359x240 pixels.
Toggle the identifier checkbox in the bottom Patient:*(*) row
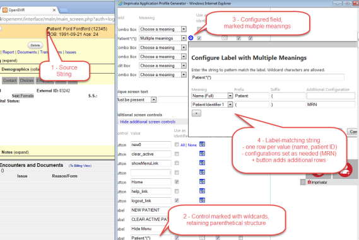pos(177,238)
